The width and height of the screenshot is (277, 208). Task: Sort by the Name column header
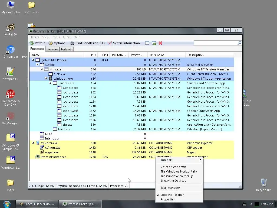[x=57, y=55]
